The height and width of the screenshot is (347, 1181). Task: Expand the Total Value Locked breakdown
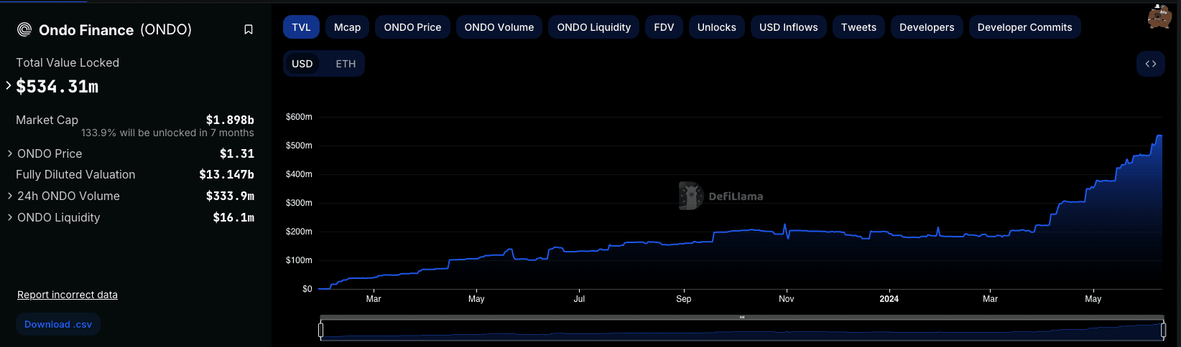click(x=9, y=85)
